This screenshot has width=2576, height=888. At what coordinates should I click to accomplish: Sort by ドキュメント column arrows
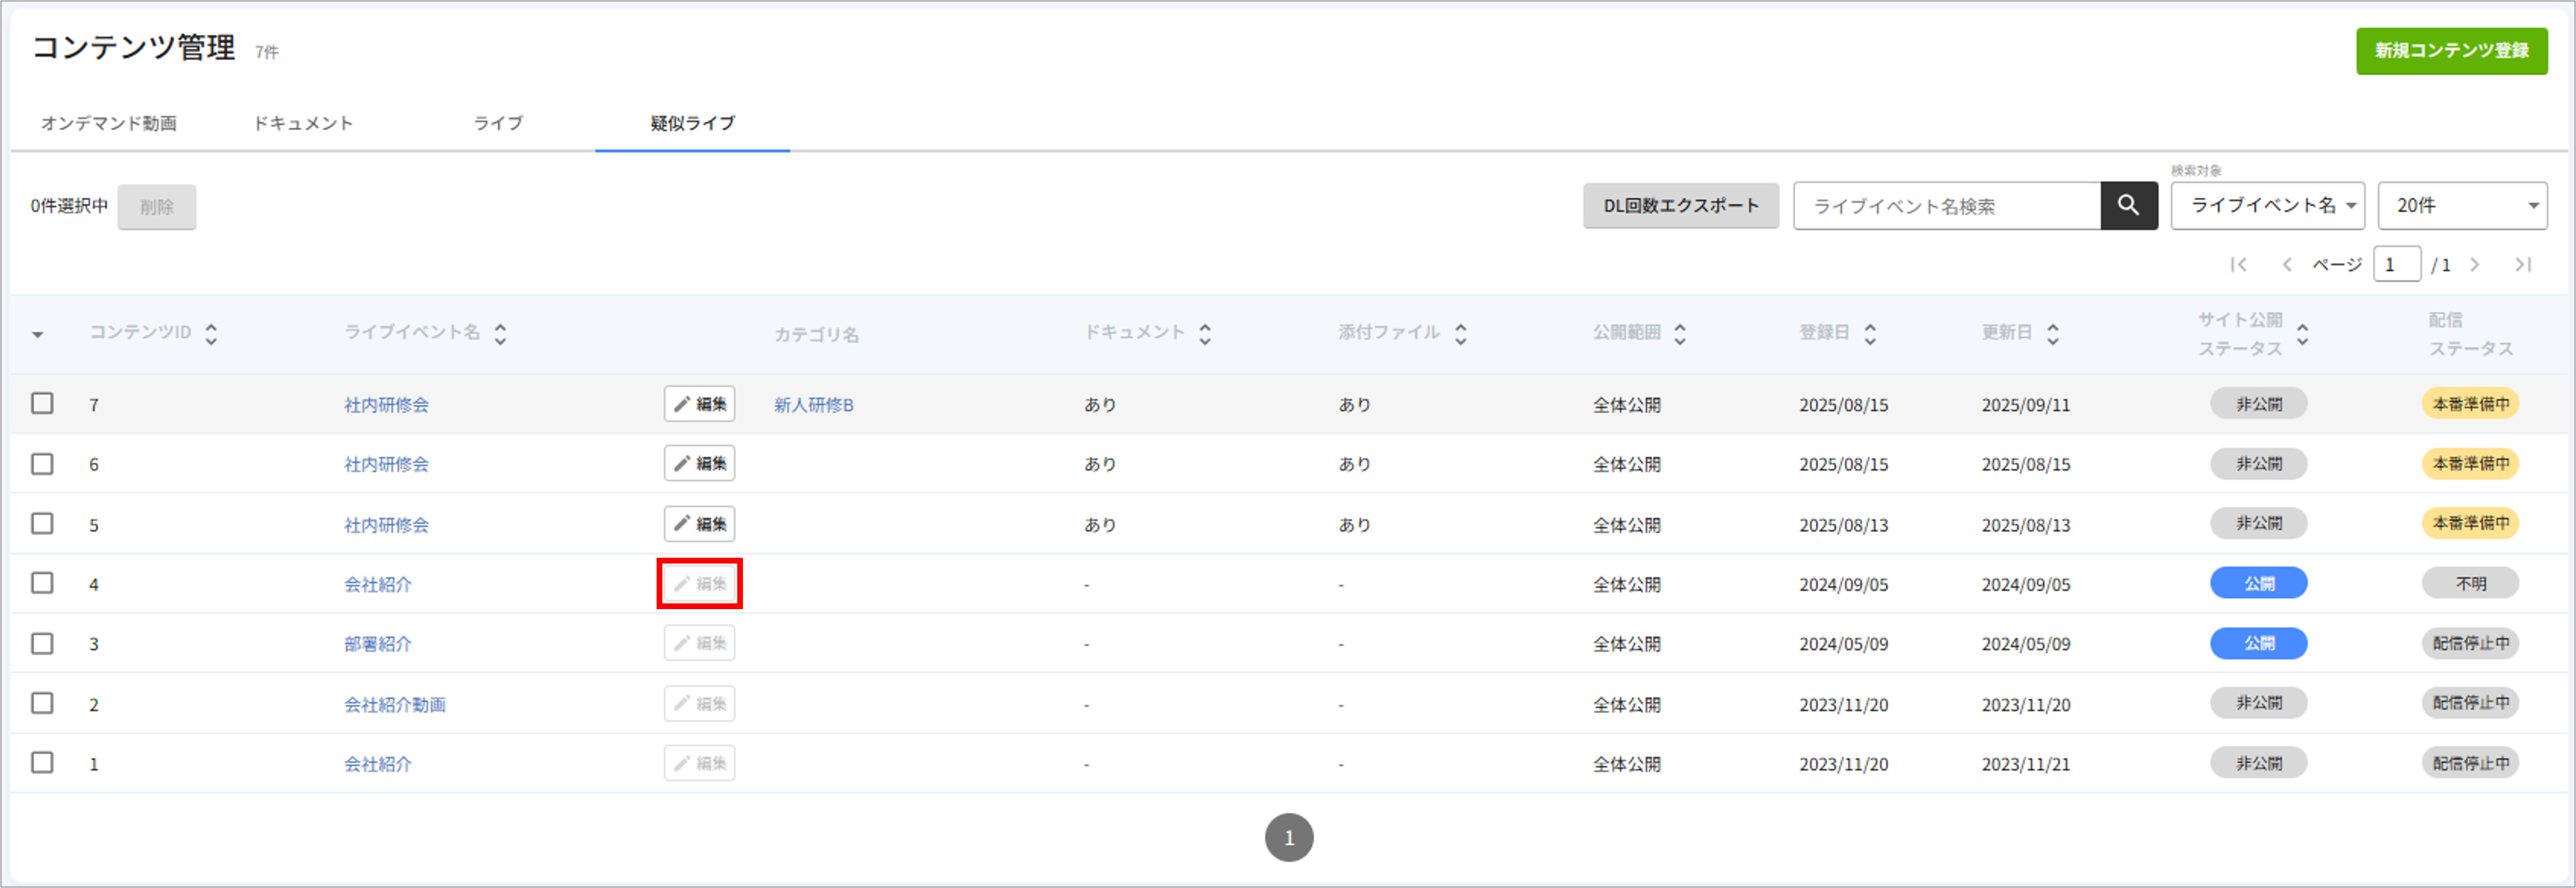[x=1205, y=334]
